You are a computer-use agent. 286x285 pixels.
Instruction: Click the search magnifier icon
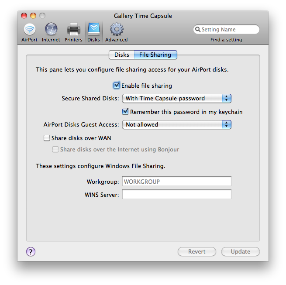197,29
